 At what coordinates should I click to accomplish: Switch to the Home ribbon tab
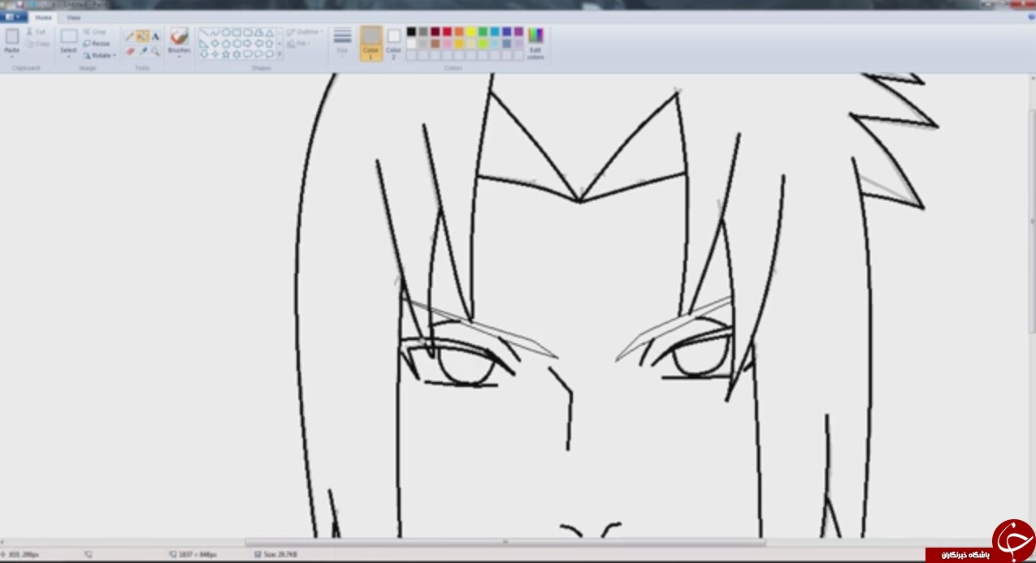(x=43, y=17)
